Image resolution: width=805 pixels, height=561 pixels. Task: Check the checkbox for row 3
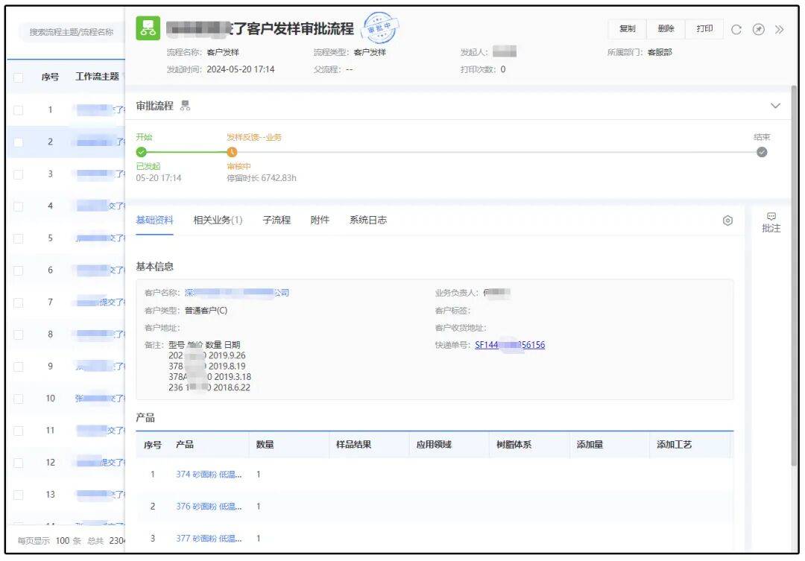tap(19, 174)
